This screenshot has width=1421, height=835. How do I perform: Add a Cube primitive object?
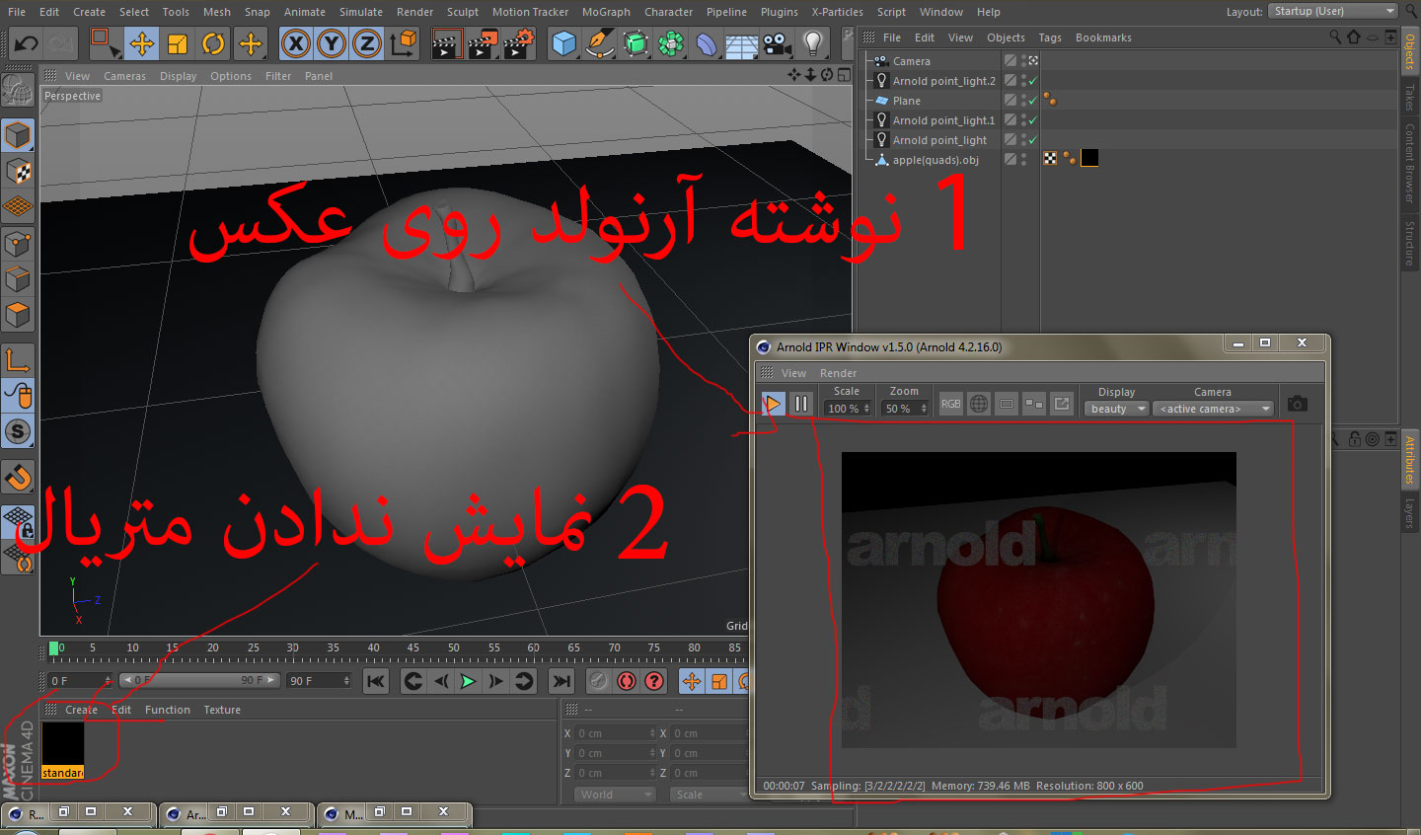(x=563, y=43)
